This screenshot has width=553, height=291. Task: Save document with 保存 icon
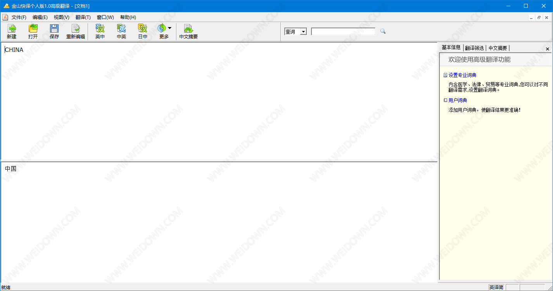point(54,32)
